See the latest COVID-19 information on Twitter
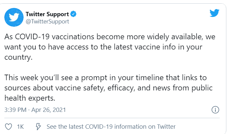The width and height of the screenshot is (229, 134). [111, 127]
